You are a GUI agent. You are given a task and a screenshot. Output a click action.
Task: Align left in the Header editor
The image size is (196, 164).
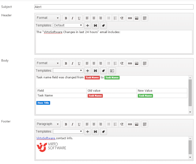(87, 18)
